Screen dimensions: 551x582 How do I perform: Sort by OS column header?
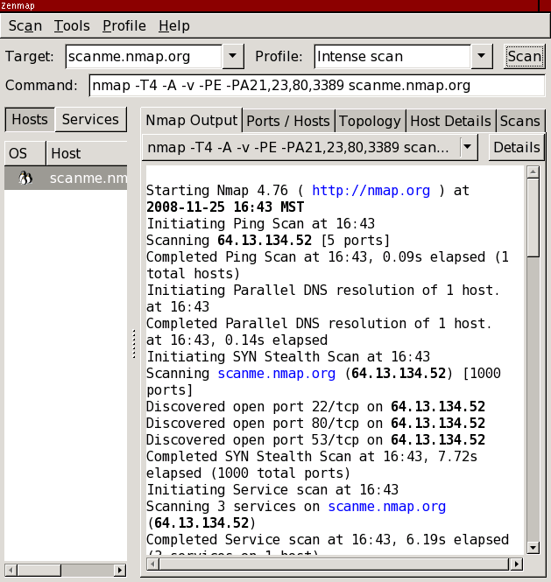tap(25, 153)
